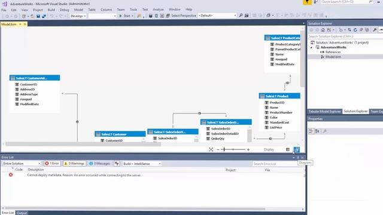Image resolution: width=383 pixels, height=215 pixels.
Task: Click the Select Perspective toolbar icon
Action: click(x=168, y=16)
